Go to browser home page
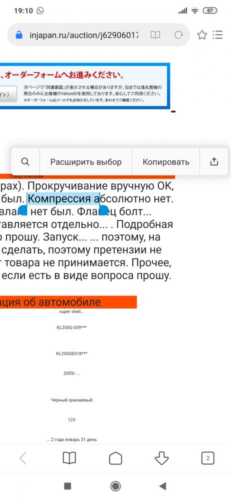This screenshot has width=231, height=500. pyautogui.click(x=115, y=458)
